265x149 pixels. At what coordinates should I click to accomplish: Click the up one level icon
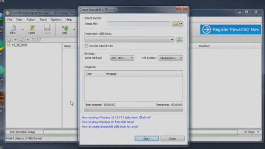[x=33, y=40]
